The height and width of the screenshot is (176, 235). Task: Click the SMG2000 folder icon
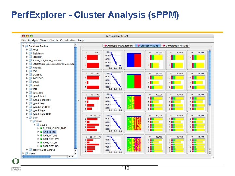click(30, 78)
